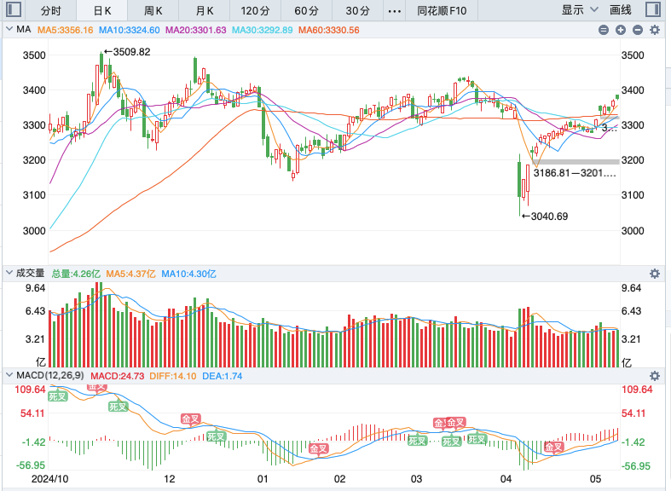
Task: Click the 2024/10 date axis label
Action: click(49, 478)
